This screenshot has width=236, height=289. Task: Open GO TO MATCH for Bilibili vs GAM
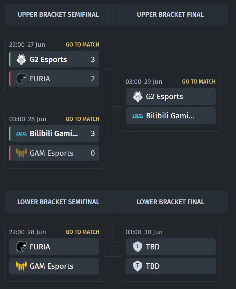tap(83, 119)
